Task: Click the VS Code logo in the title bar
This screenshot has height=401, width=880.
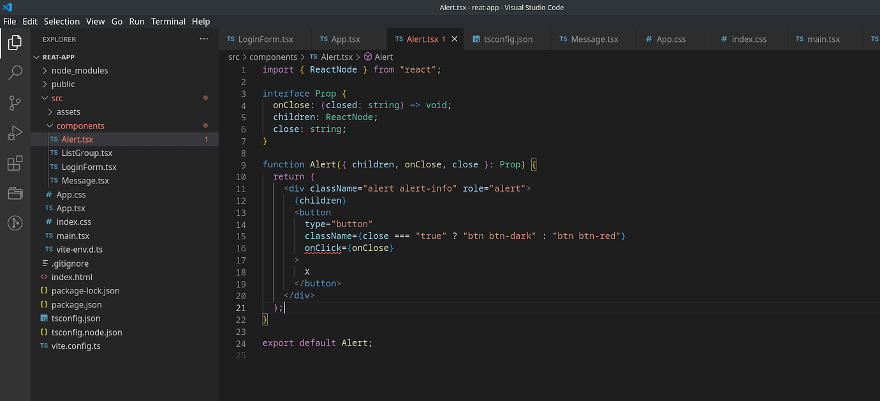Action: coord(7,7)
